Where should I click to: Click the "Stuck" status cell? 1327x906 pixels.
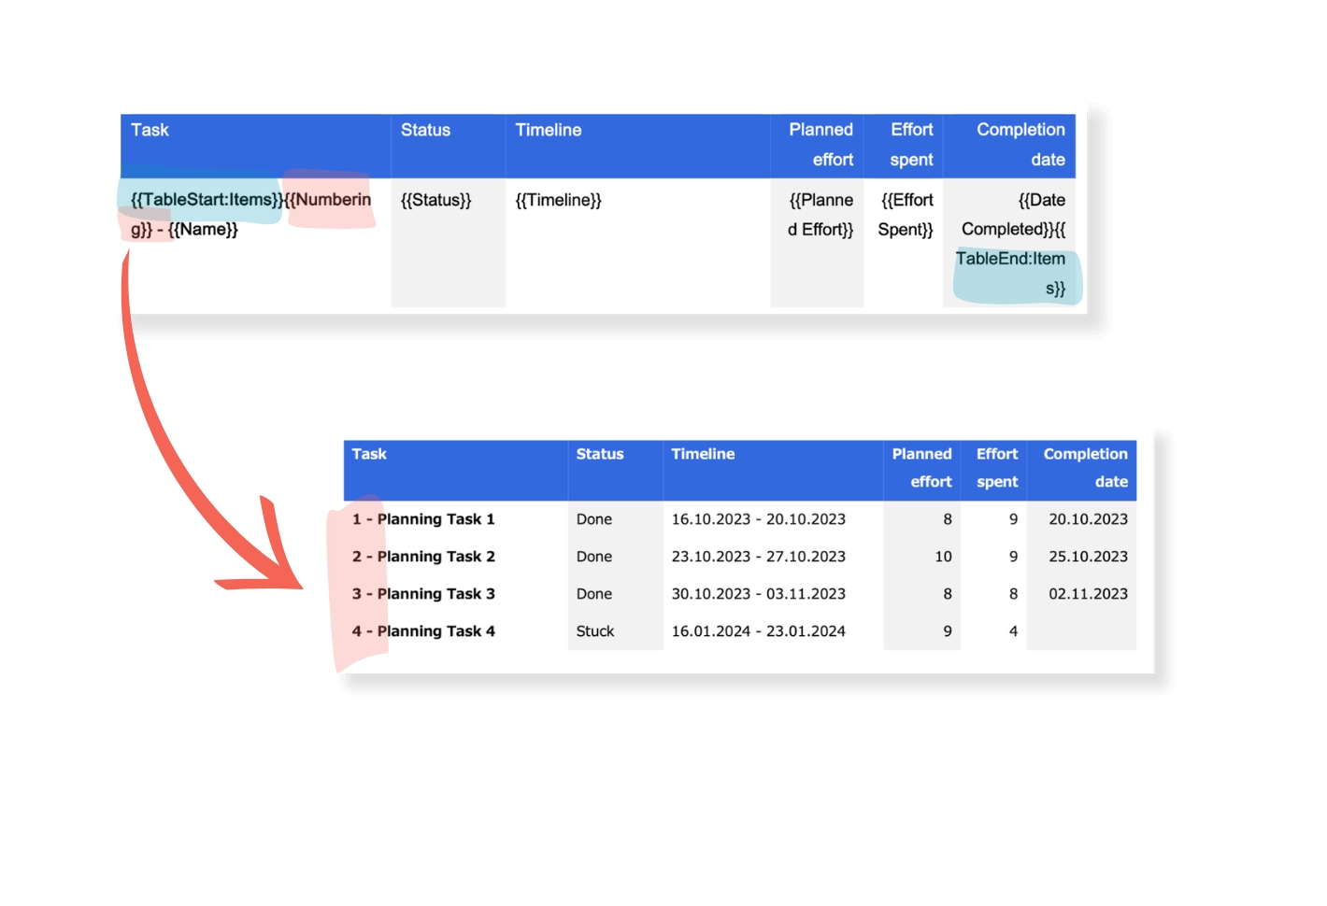pos(595,631)
